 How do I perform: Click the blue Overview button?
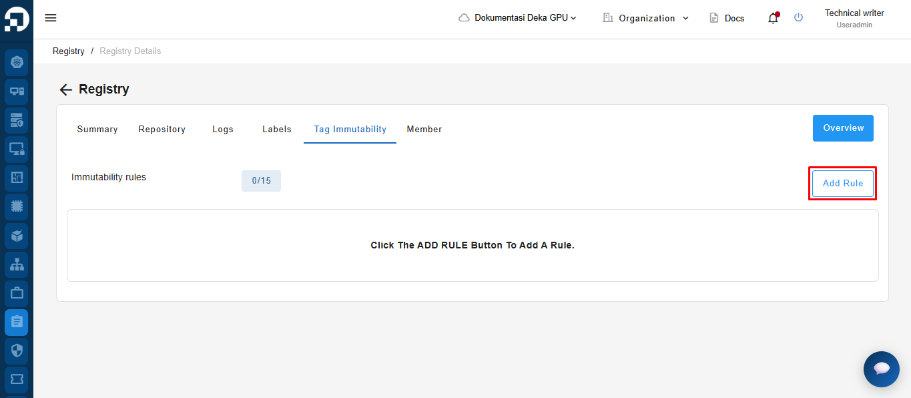pos(843,128)
